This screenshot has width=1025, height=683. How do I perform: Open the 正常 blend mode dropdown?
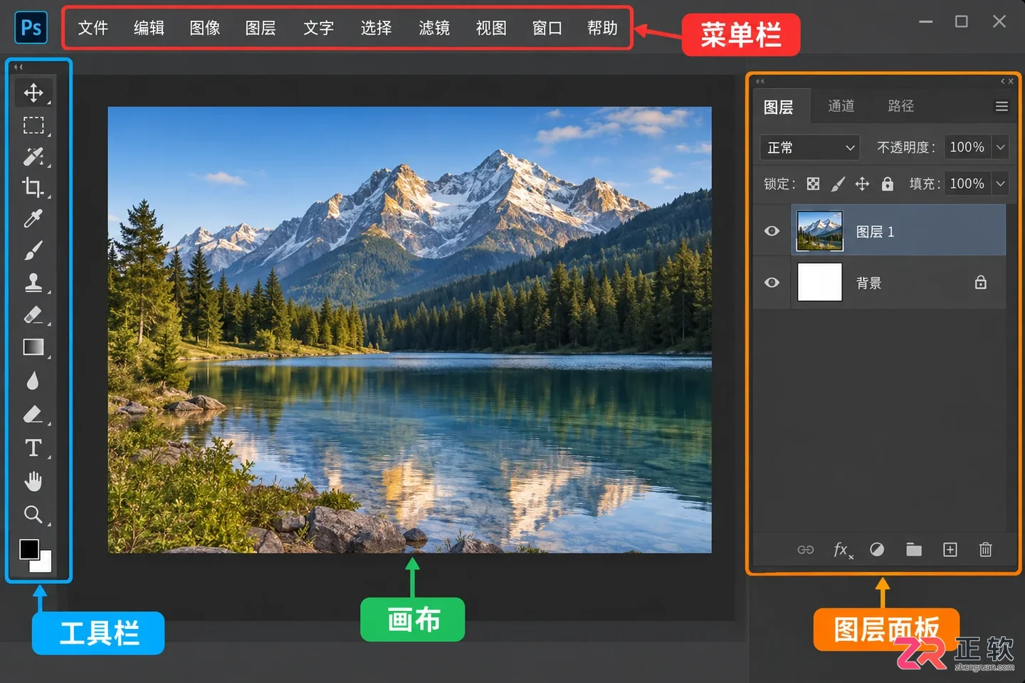tap(810, 147)
